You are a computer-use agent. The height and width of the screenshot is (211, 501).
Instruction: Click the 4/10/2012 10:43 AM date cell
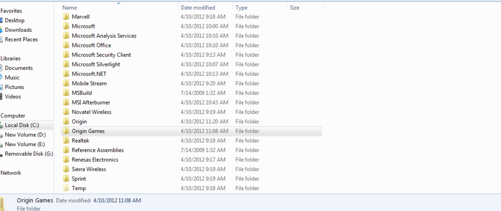click(x=205, y=102)
